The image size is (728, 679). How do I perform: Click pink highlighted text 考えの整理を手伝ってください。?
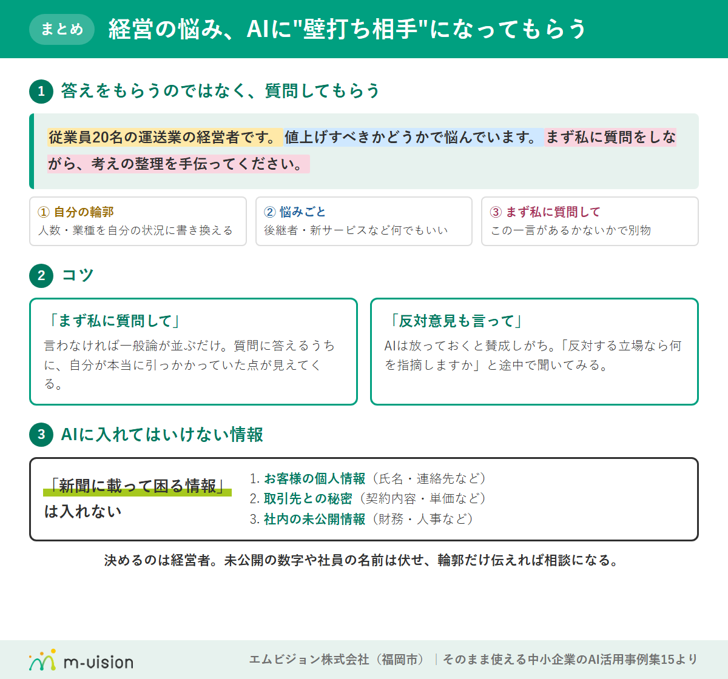pos(200,164)
